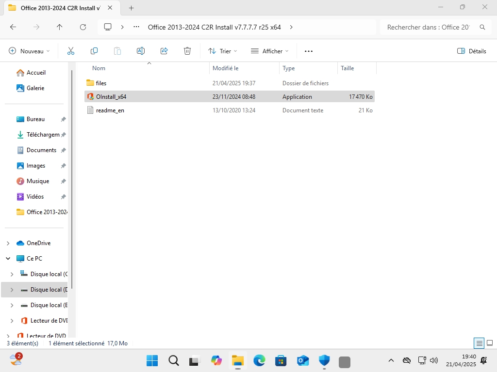The image size is (497, 372).
Task: Switch to details list view in status bar
Action: click(x=479, y=343)
